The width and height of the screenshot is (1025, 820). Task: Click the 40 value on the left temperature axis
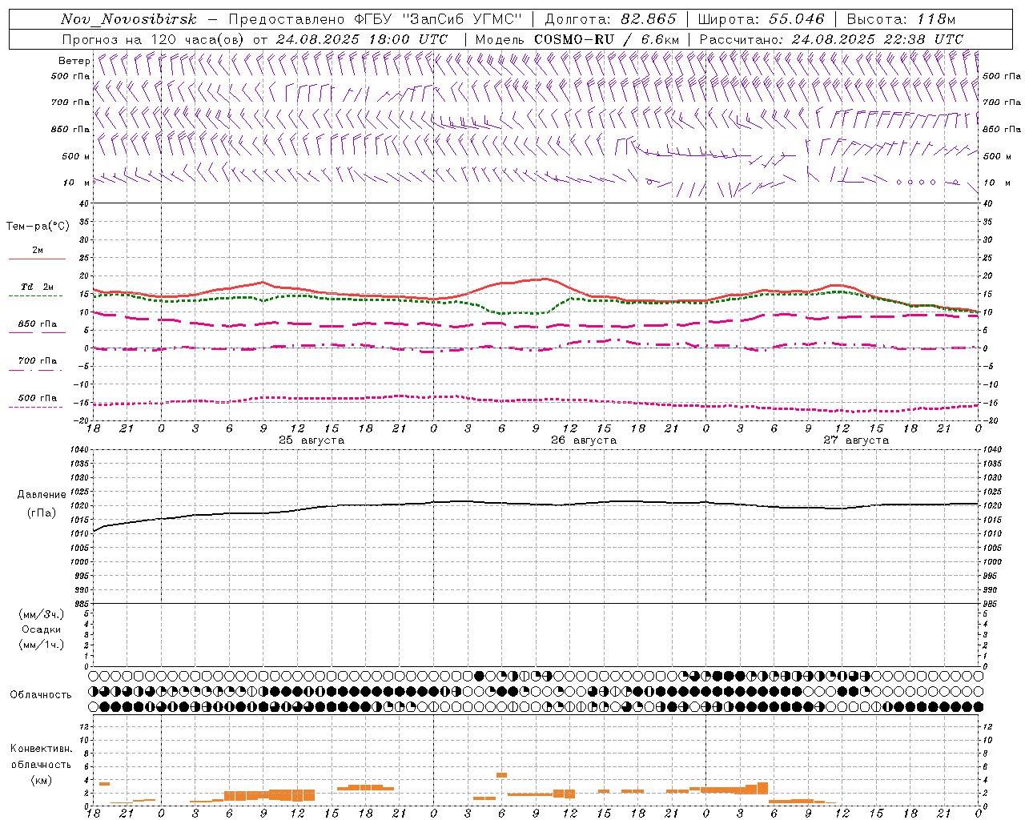coord(84,203)
